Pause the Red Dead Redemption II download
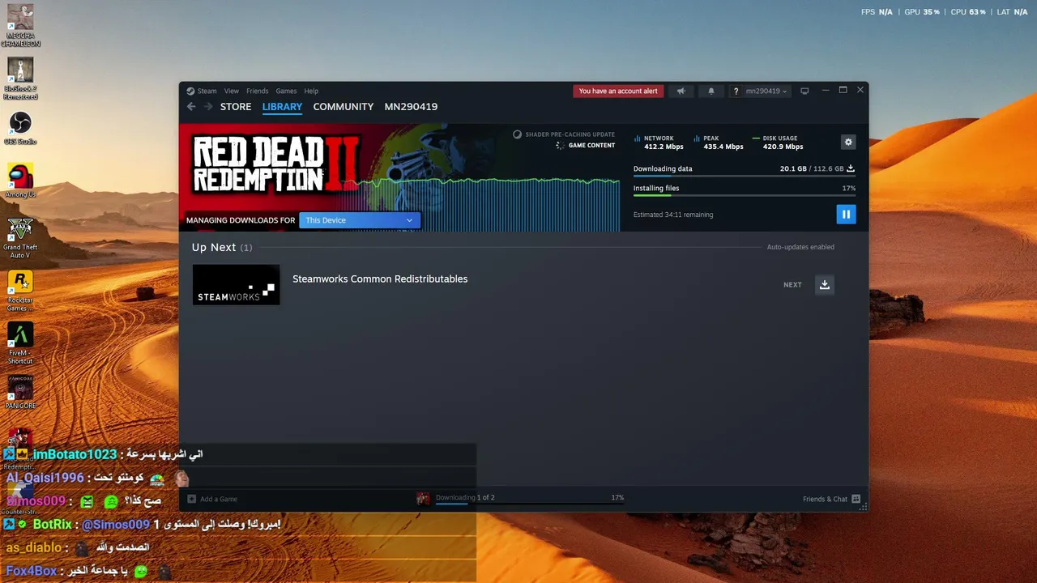 coord(846,214)
